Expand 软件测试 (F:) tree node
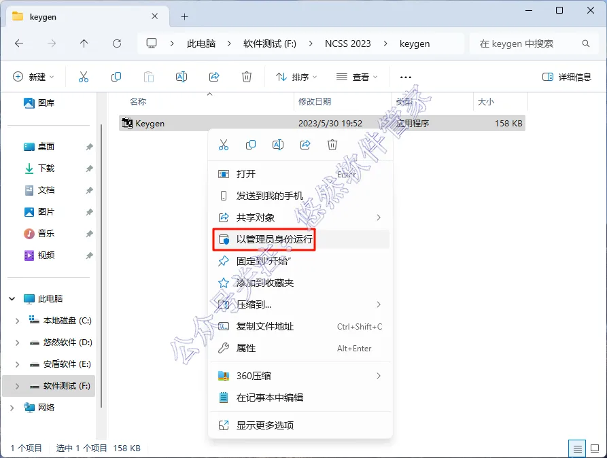607x458 pixels. [17, 386]
